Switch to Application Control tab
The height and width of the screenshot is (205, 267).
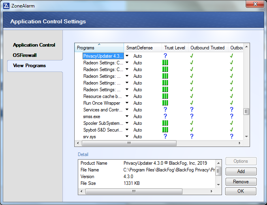coord(34,45)
